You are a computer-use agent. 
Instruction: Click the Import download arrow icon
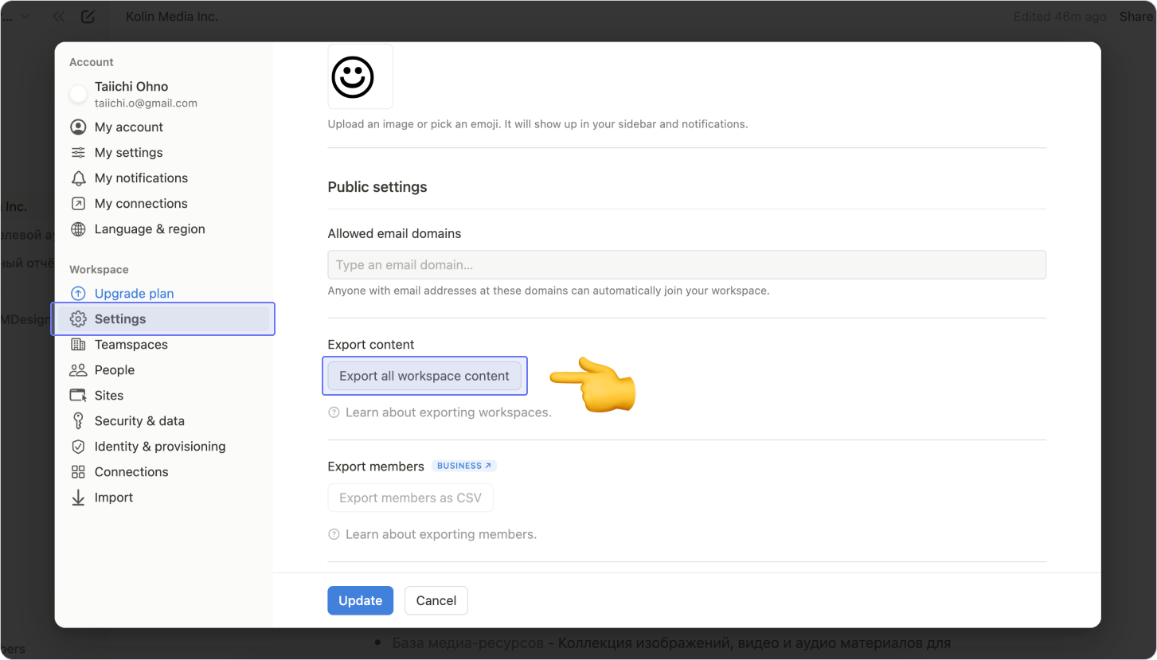click(78, 498)
